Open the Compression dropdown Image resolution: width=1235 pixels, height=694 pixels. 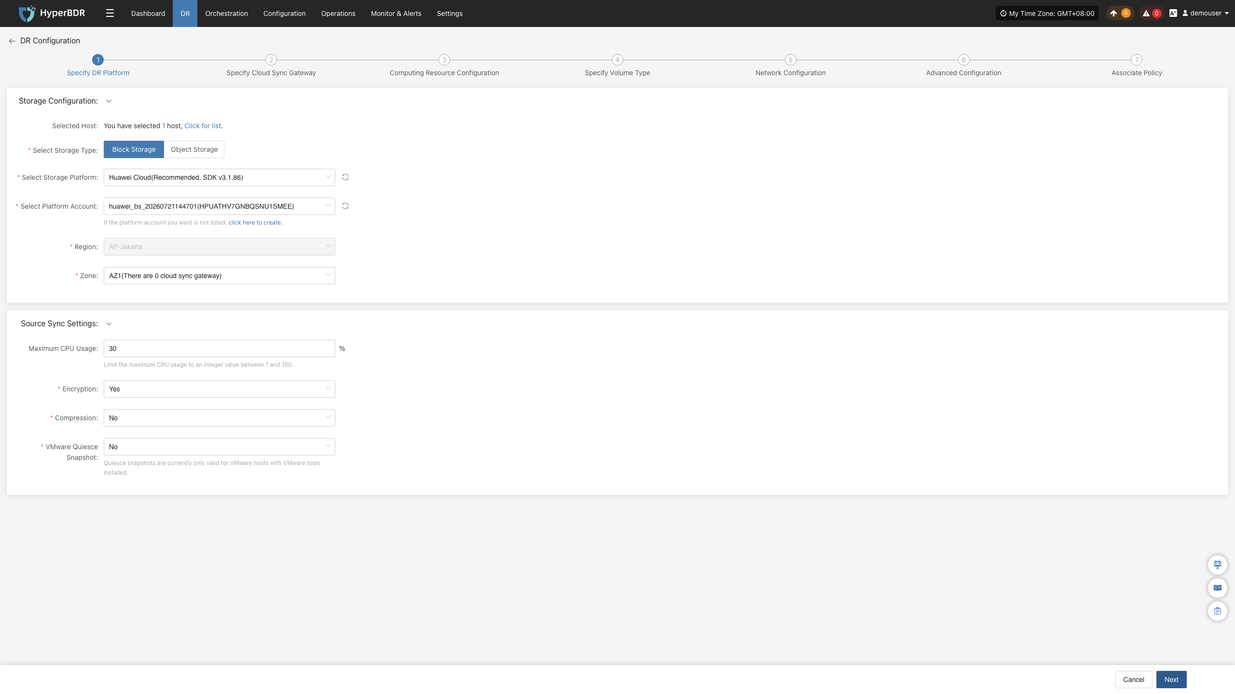pyautogui.click(x=220, y=418)
